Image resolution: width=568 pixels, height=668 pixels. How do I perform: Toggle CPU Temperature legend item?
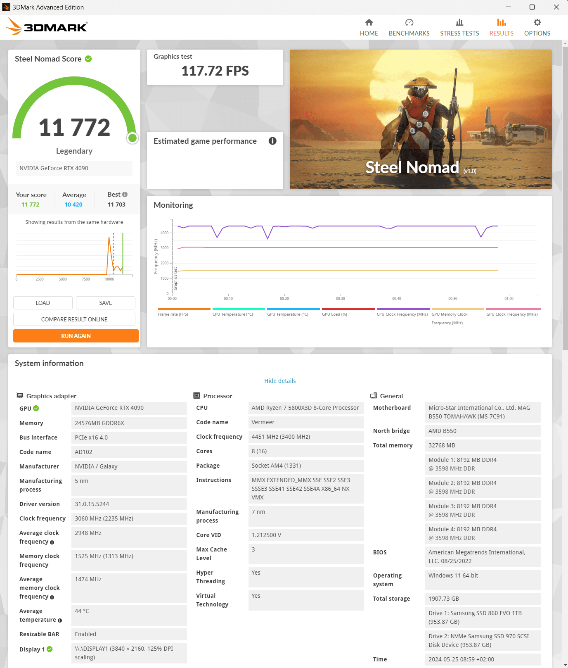[x=239, y=312]
